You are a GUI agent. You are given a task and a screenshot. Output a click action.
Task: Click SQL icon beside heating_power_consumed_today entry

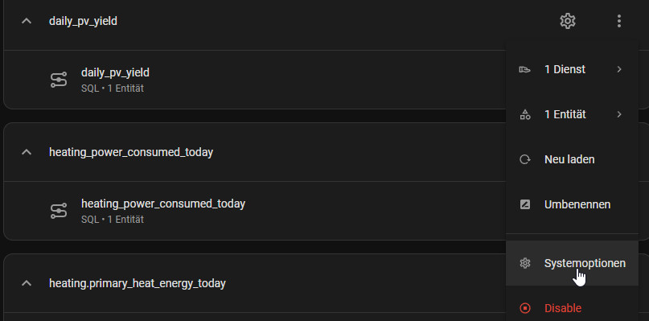coord(59,211)
